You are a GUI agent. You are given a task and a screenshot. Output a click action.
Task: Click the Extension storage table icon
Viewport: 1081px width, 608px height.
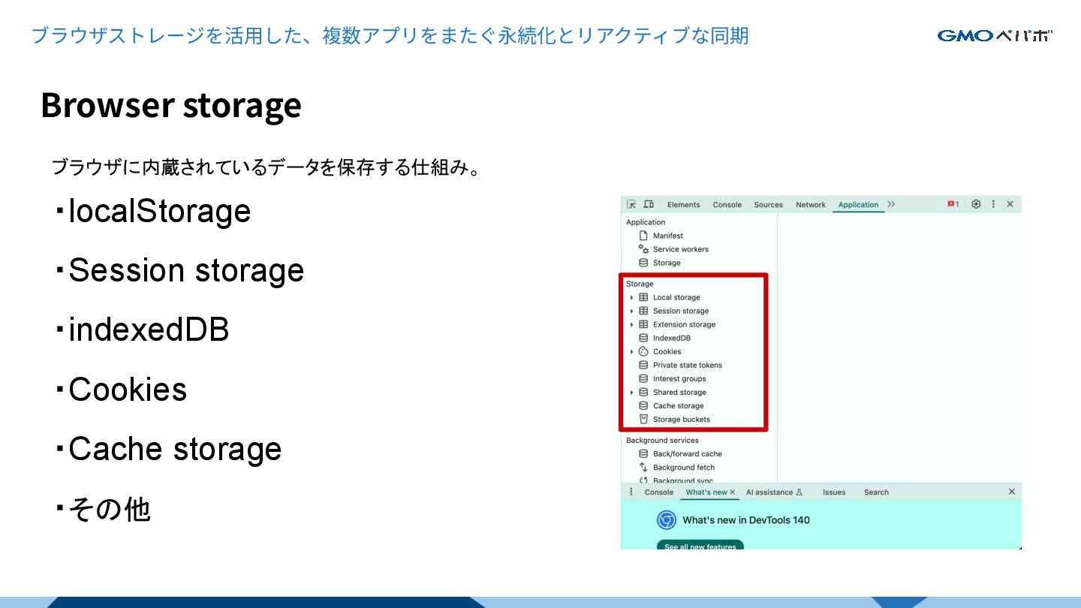click(643, 324)
